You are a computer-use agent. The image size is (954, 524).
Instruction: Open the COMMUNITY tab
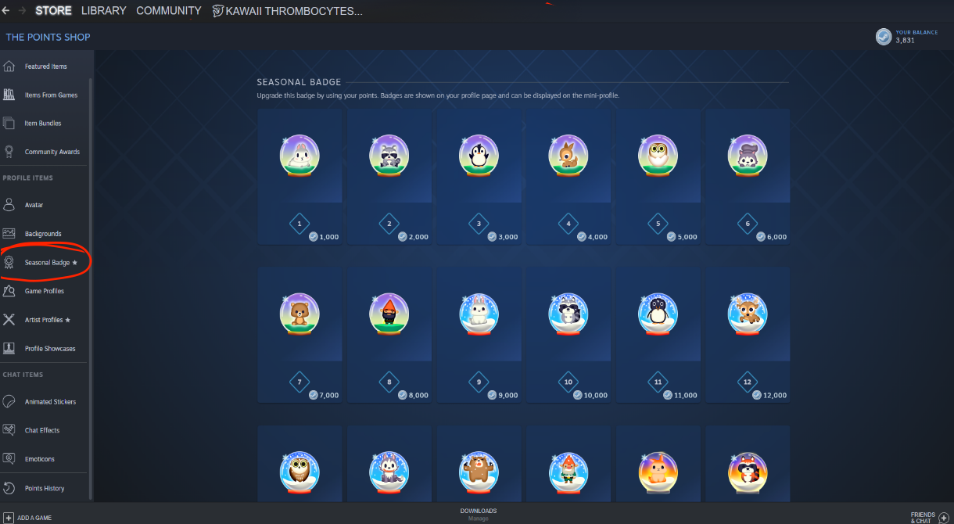[169, 11]
